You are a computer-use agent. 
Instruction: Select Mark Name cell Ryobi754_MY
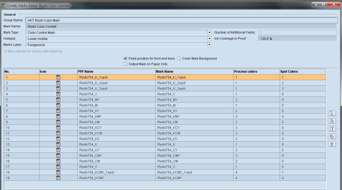(194, 100)
